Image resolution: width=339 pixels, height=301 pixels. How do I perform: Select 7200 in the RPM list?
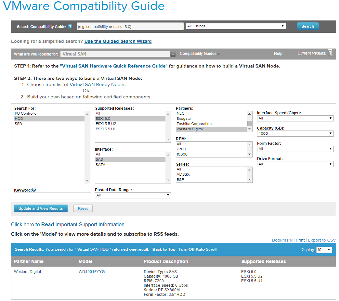(212, 149)
